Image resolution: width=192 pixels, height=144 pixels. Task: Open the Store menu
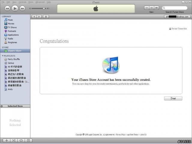pyautogui.click(x=31, y=2)
